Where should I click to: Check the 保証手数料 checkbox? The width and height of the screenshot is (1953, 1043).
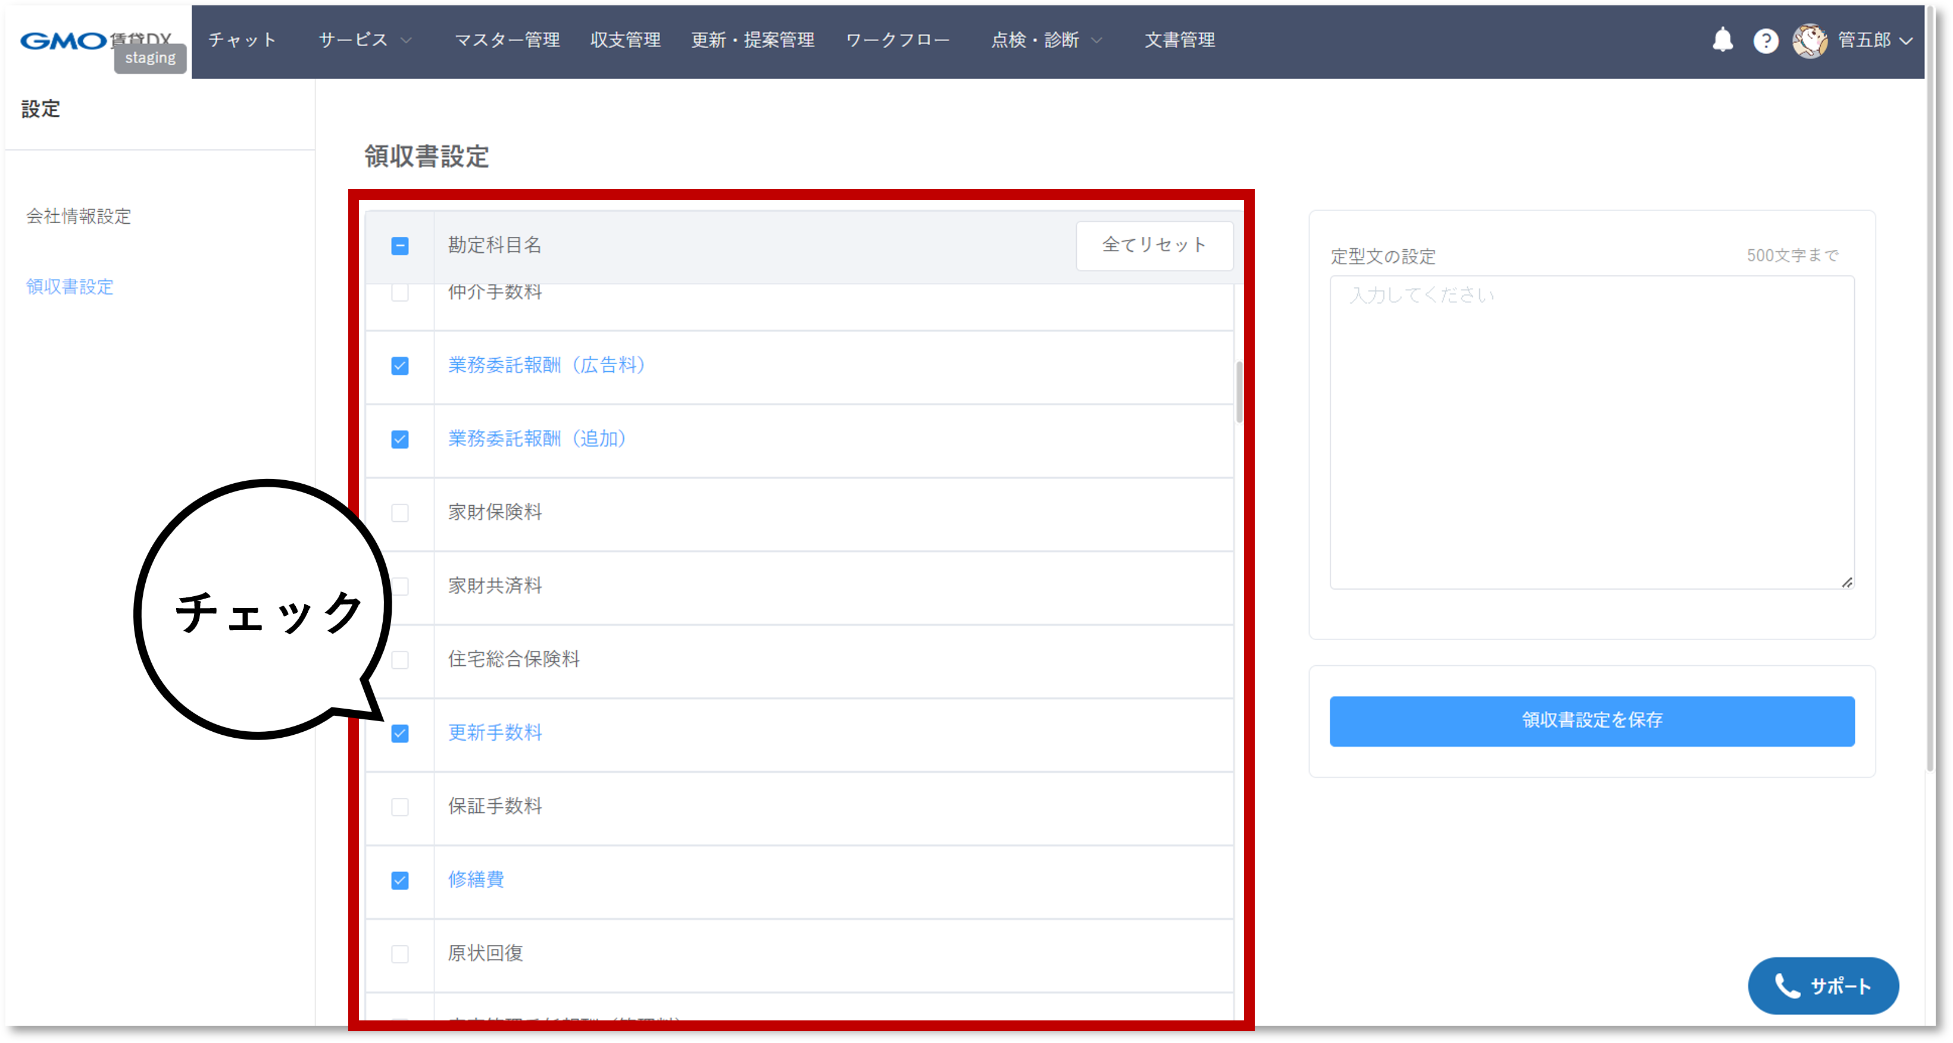pos(399,807)
